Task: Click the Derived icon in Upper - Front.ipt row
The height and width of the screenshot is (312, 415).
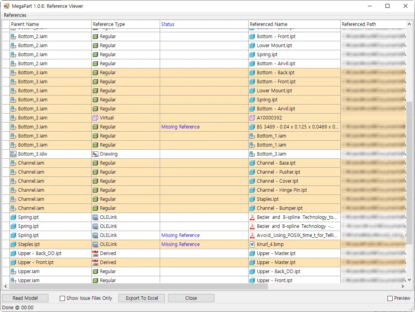Action: tap(95, 262)
